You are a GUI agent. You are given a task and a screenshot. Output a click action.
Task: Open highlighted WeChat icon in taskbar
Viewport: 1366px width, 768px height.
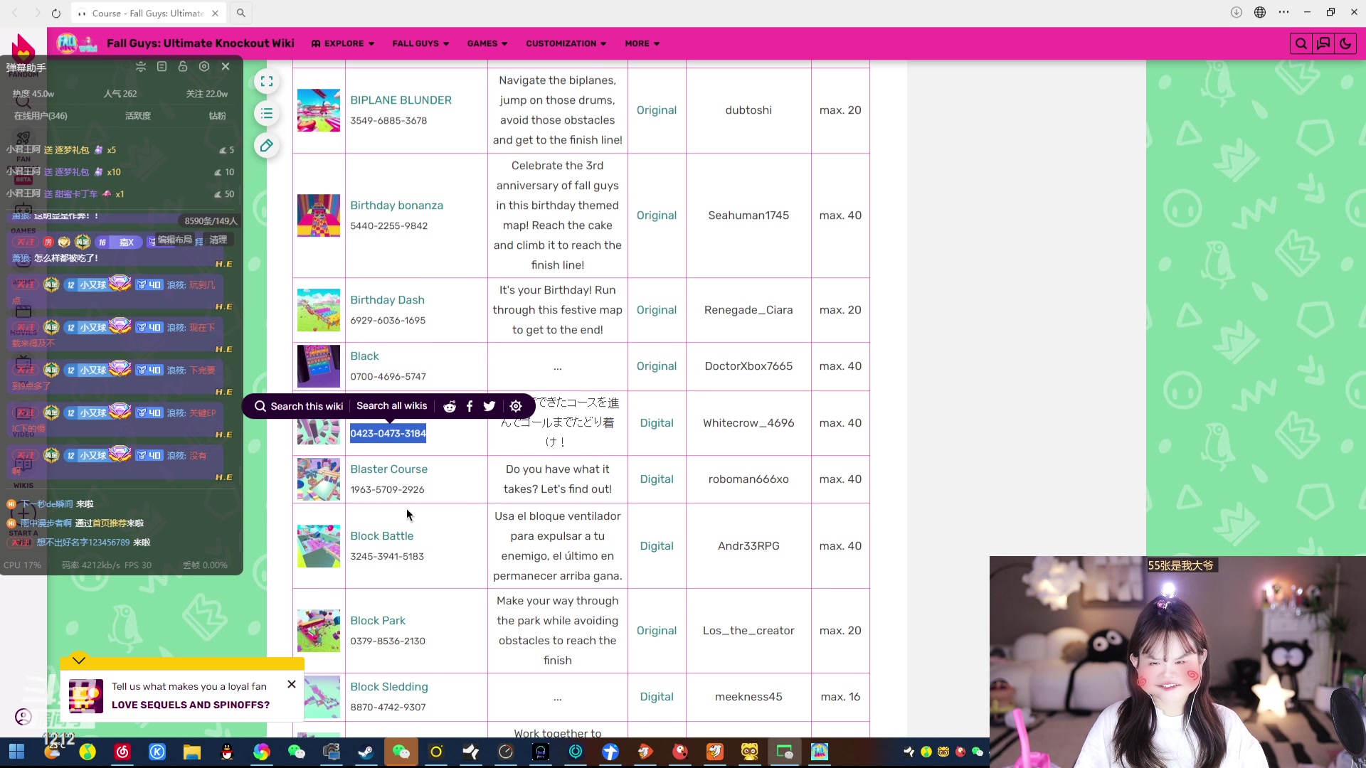click(x=401, y=752)
